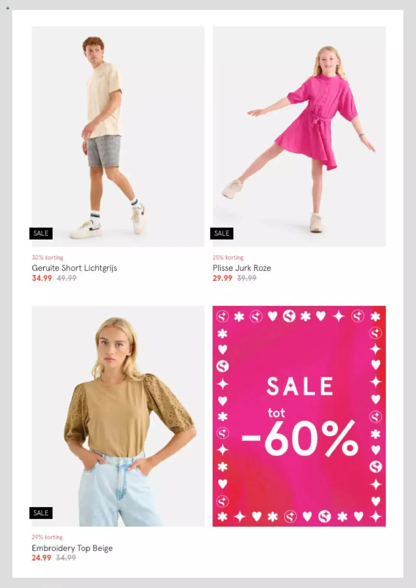
Task: Click the SALE badge on the grey shorts photo
Action: [x=41, y=233]
